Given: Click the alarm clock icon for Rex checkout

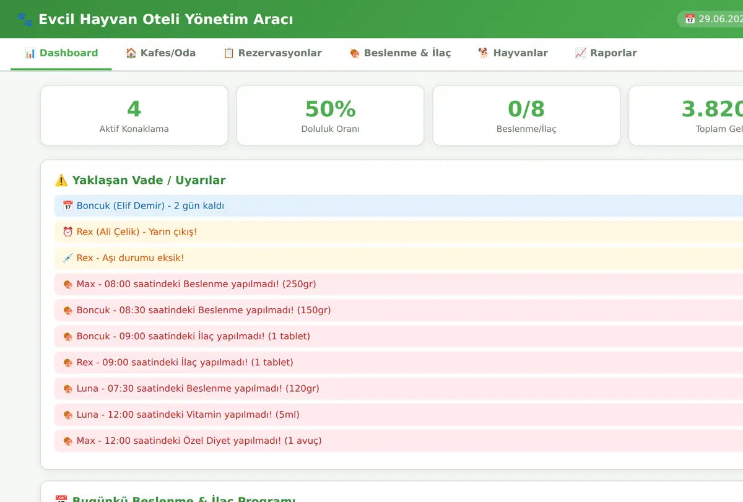Looking at the screenshot, I should click(68, 232).
